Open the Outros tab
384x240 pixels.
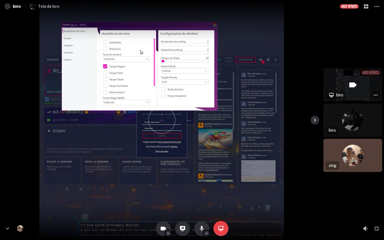(x=68, y=60)
